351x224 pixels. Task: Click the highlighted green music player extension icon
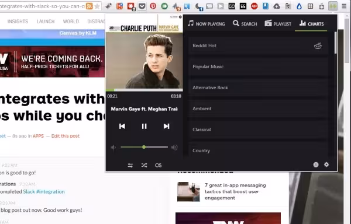333,6
